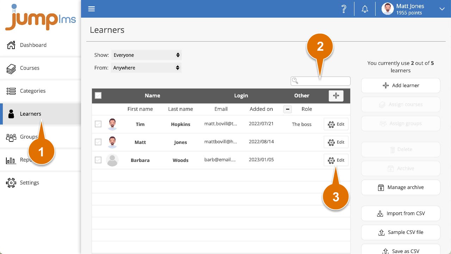Viewport: 451px width, 254px height.
Task: Click the Groups people icon
Action: click(x=11, y=137)
